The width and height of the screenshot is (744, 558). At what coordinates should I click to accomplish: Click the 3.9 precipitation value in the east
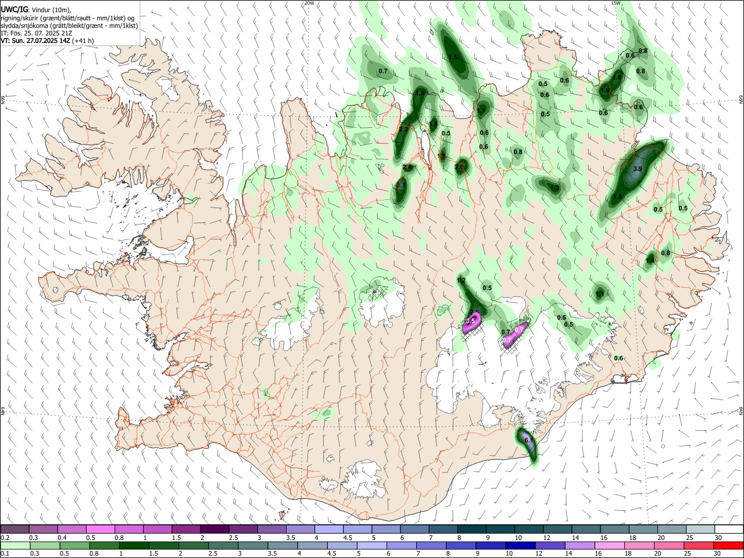(x=637, y=169)
